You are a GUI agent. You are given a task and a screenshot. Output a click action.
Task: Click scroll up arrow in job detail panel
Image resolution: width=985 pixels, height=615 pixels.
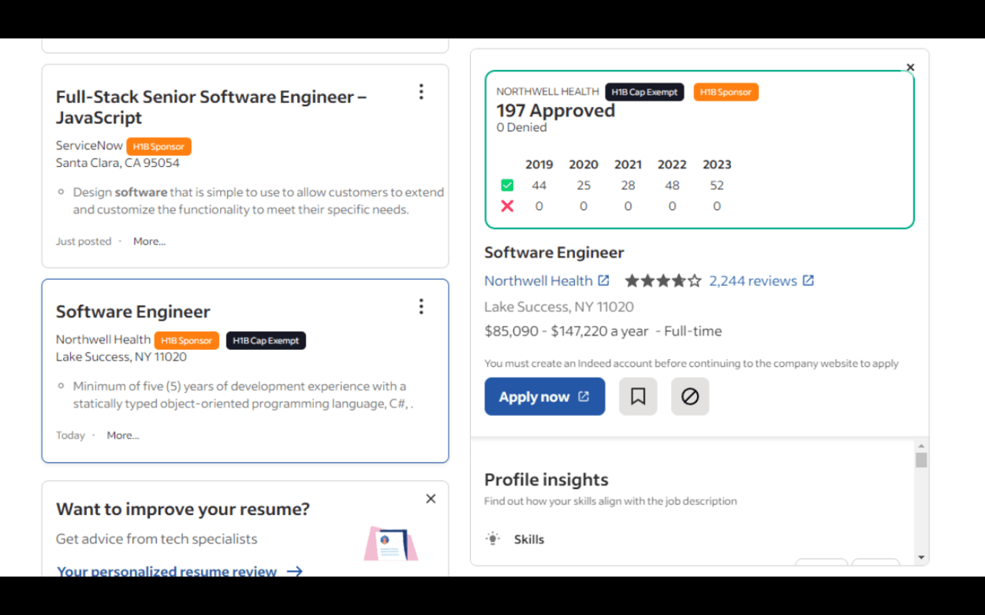tap(921, 446)
